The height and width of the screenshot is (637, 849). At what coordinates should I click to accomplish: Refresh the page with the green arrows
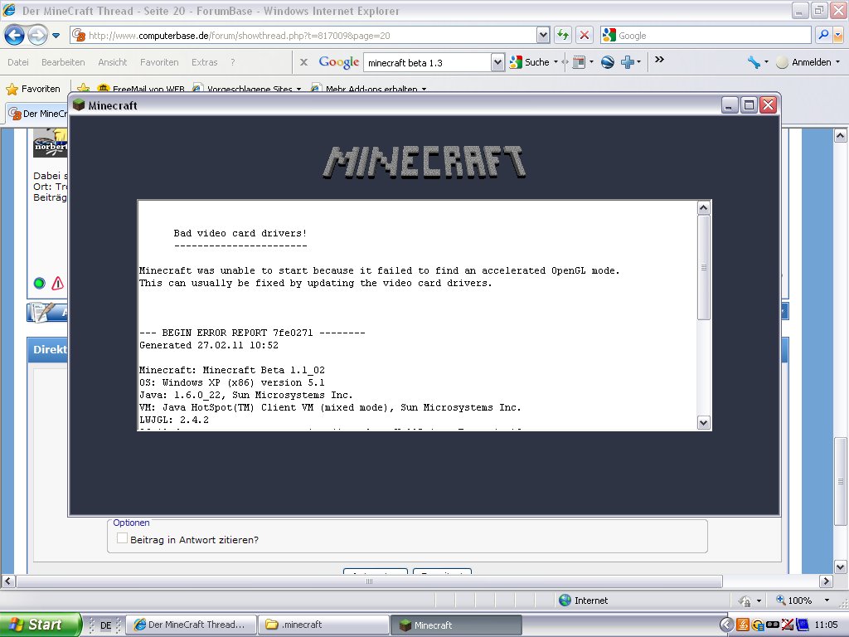[563, 35]
